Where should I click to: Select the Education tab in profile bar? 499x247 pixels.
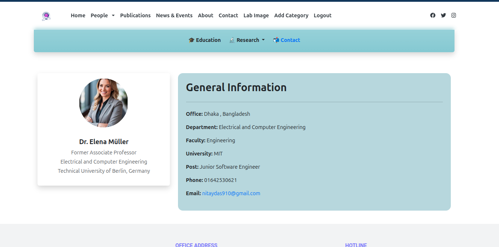point(208,40)
